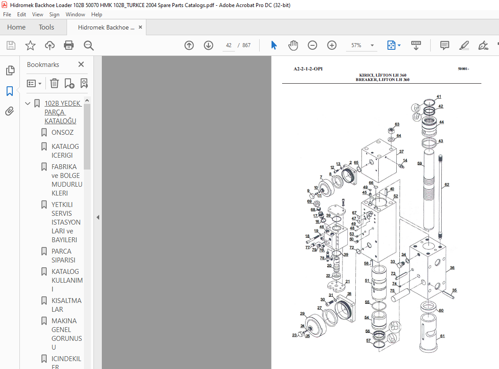Viewport: 499px width, 369px height.
Task: Click the PARCA SIPARISI bookmark ribbon icon
Action: pyautogui.click(x=44, y=251)
